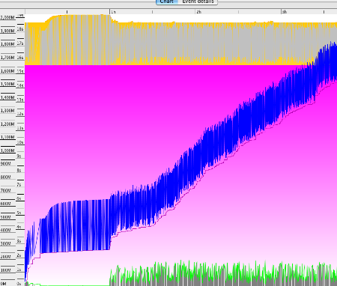Viewport: 337px width, 286px height.
Task: Select the 500M label on memory axis
Action: 6,217
